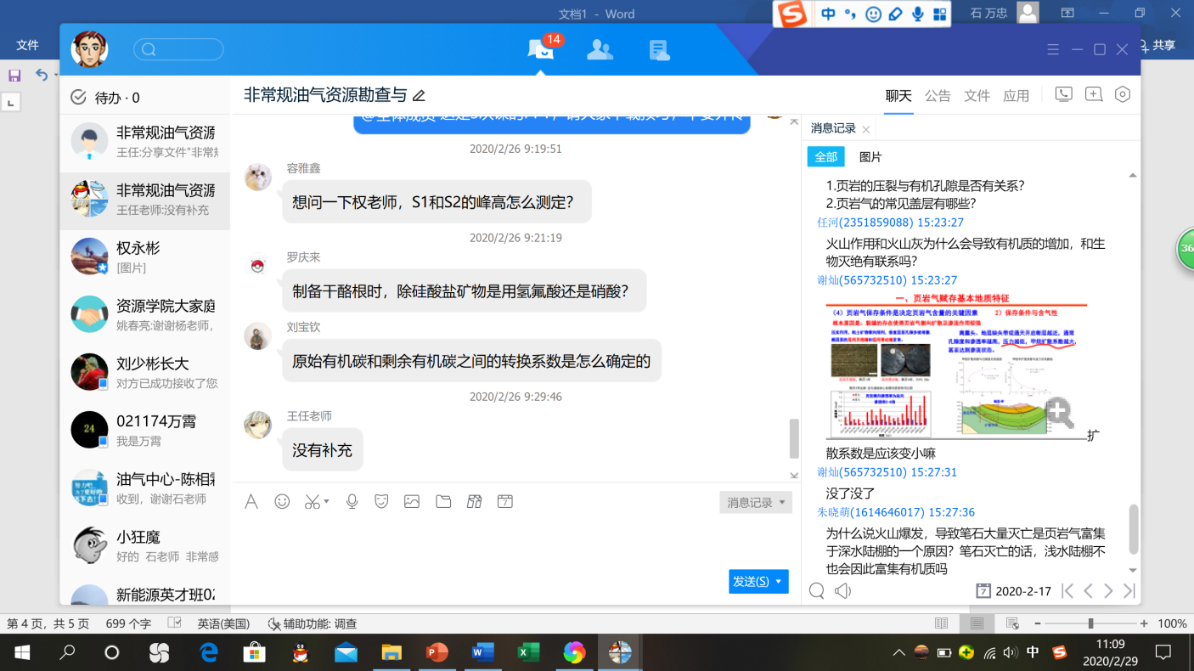Open the contacts icon in top bar
This screenshot has height=671, width=1194.
(600, 50)
